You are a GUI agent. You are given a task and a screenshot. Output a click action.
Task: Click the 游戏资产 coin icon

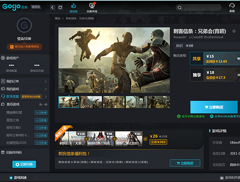3,58
